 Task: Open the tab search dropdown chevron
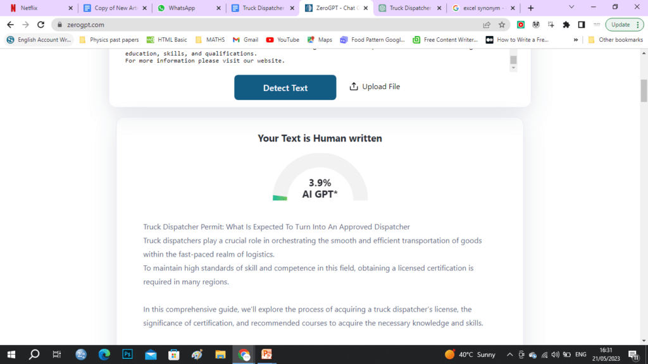tap(571, 8)
